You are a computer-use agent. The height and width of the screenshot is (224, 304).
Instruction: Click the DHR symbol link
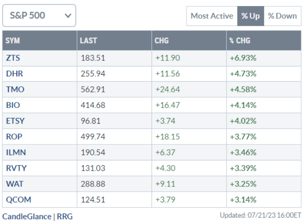click(13, 74)
